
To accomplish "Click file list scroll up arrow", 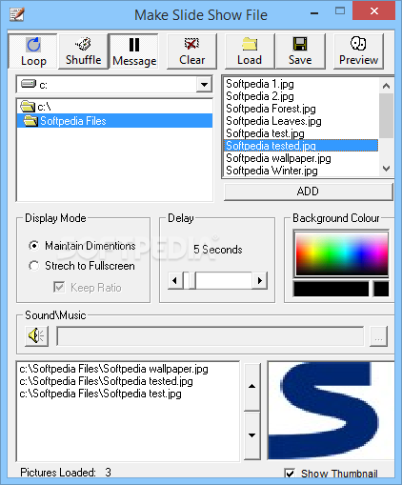I will click(386, 86).
